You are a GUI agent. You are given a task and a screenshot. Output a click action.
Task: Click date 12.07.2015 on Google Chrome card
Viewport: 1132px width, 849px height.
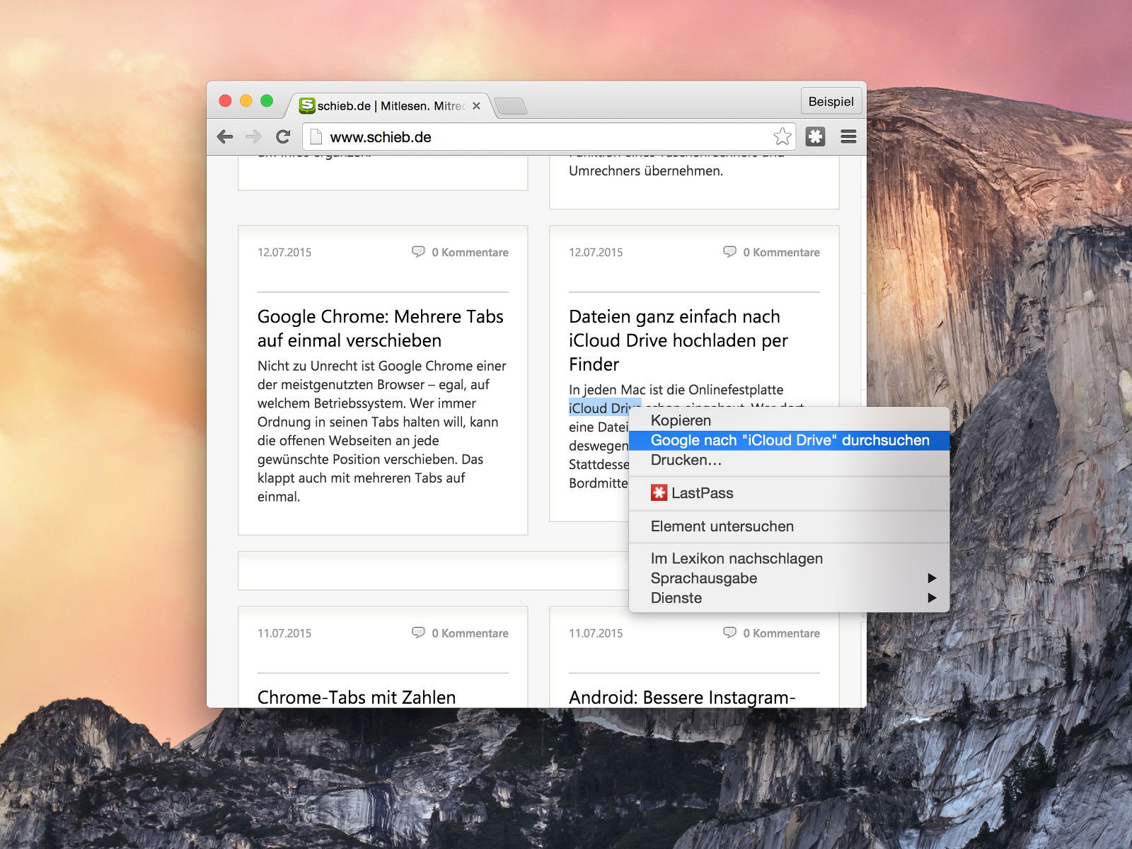tap(284, 252)
